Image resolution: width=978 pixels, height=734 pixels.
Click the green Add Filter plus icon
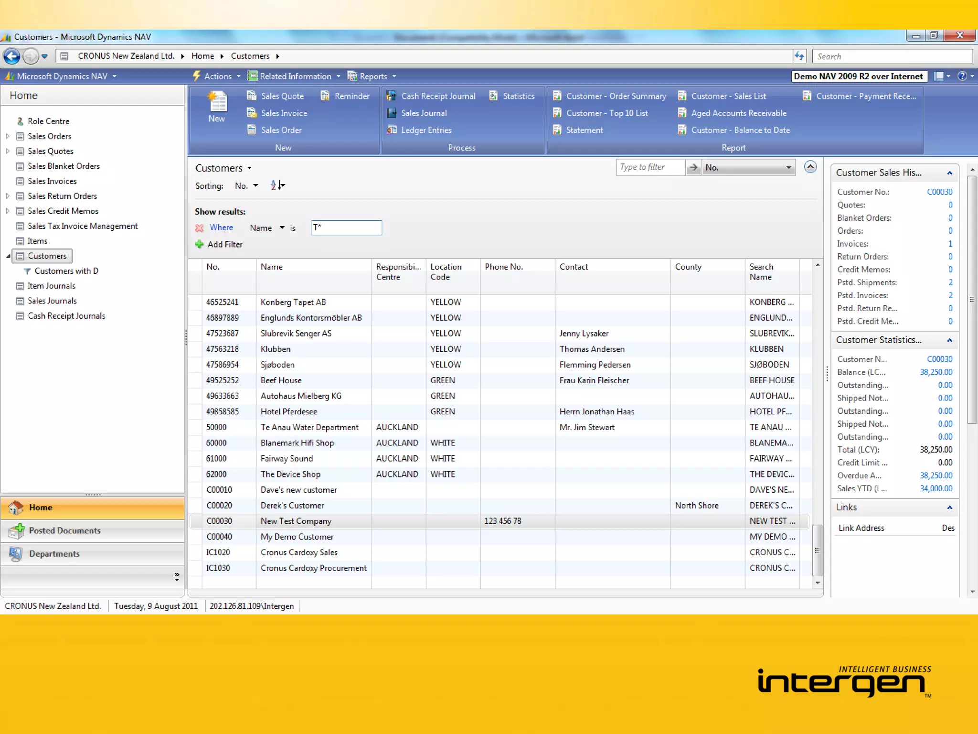point(199,244)
